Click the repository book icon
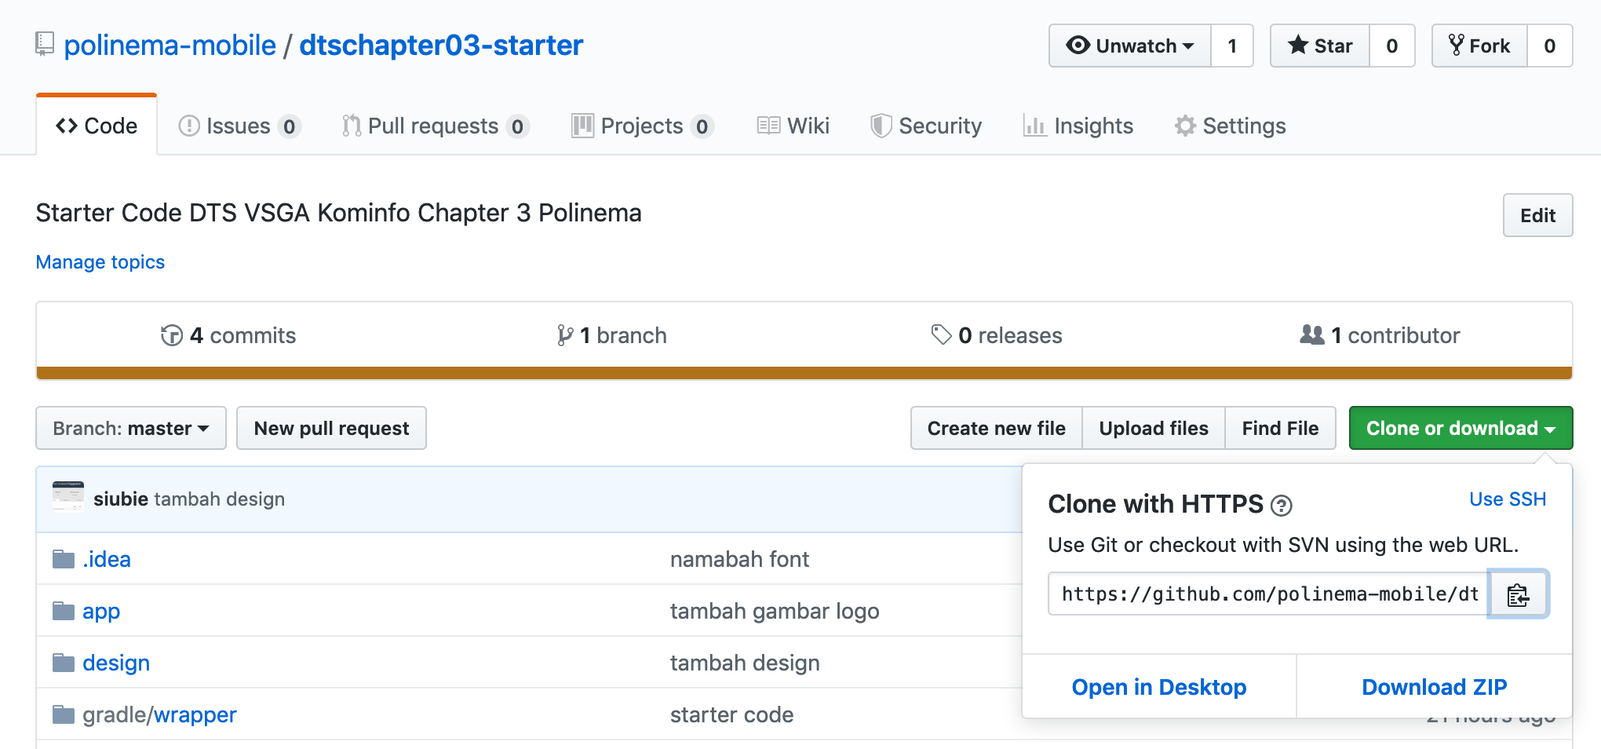The height and width of the screenshot is (749, 1601). tap(45, 45)
